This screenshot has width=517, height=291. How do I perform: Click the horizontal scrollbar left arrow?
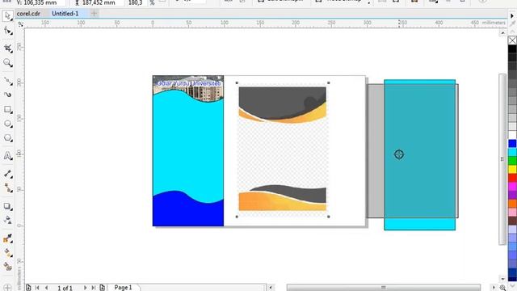point(271,288)
